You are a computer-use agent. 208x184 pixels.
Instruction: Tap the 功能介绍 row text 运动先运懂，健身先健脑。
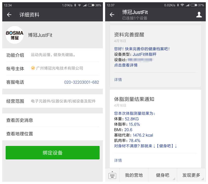pos(53,55)
